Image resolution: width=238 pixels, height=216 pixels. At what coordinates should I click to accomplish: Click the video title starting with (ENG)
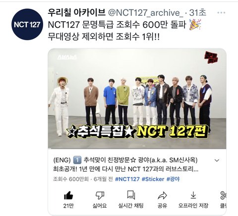coord(125,165)
